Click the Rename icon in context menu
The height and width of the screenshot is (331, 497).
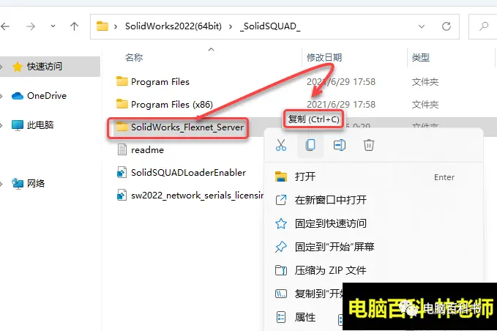coord(340,145)
